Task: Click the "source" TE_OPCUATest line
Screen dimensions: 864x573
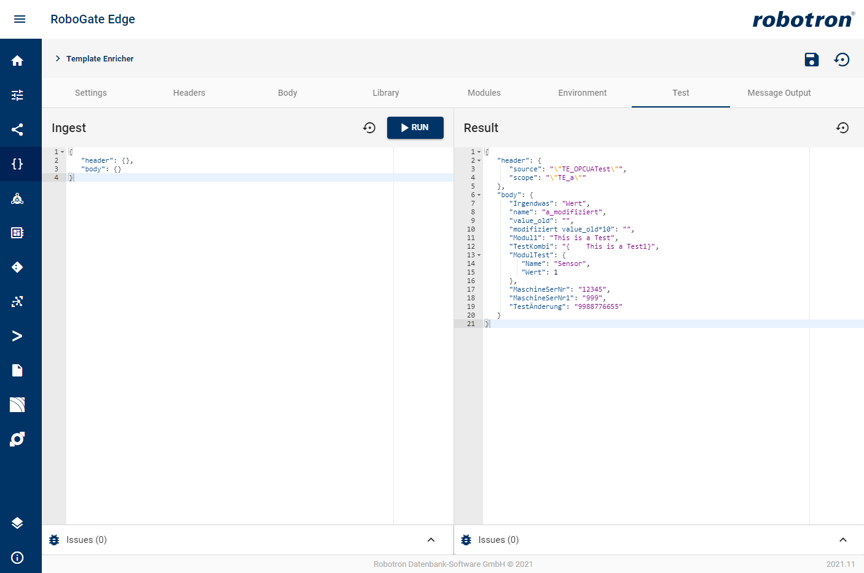Action: coord(568,169)
